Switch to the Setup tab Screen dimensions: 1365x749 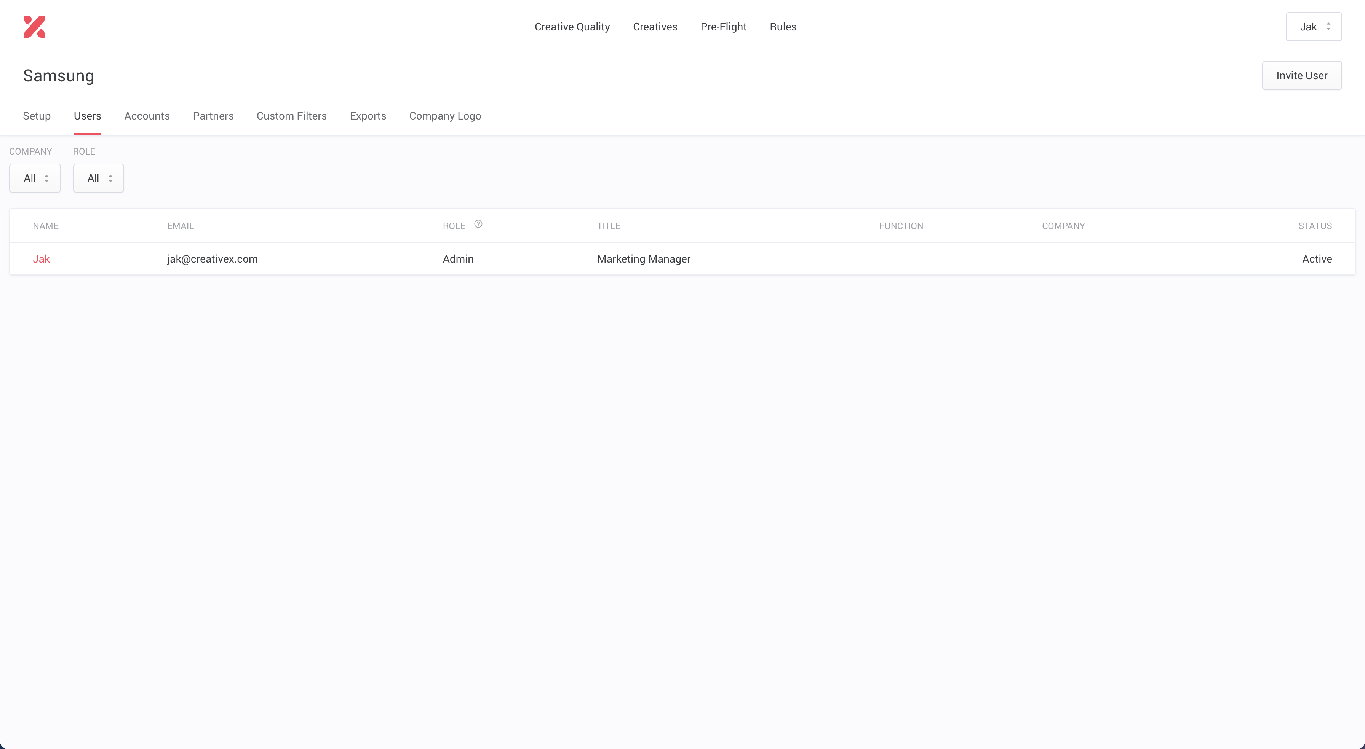point(37,116)
